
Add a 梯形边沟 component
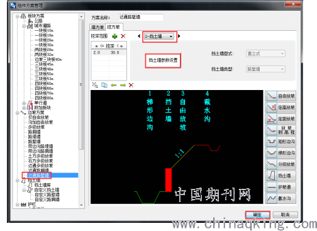pos(281,153)
